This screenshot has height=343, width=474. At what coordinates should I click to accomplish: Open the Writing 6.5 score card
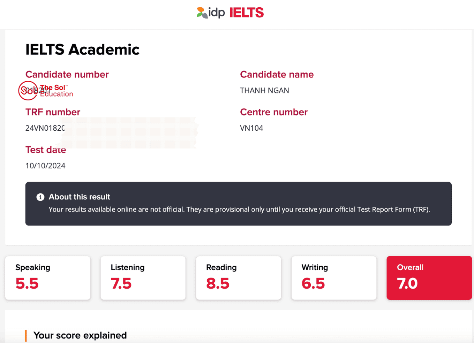pyautogui.click(x=334, y=278)
